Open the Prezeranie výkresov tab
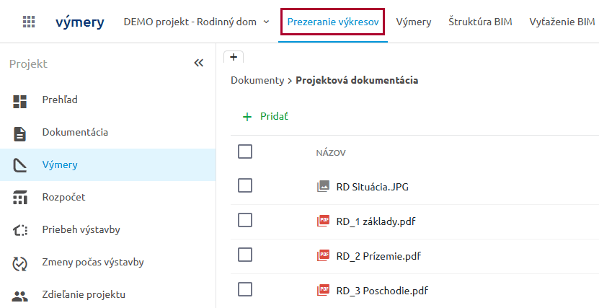The image size is (599, 308). click(x=333, y=22)
